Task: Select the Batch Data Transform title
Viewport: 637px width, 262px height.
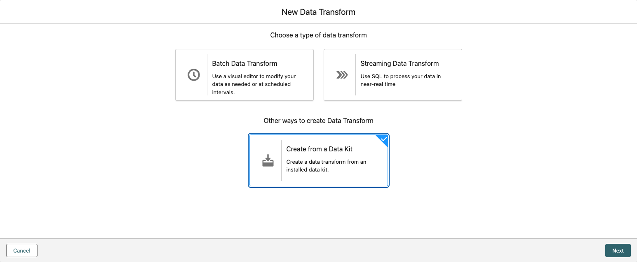Action: 244,63
